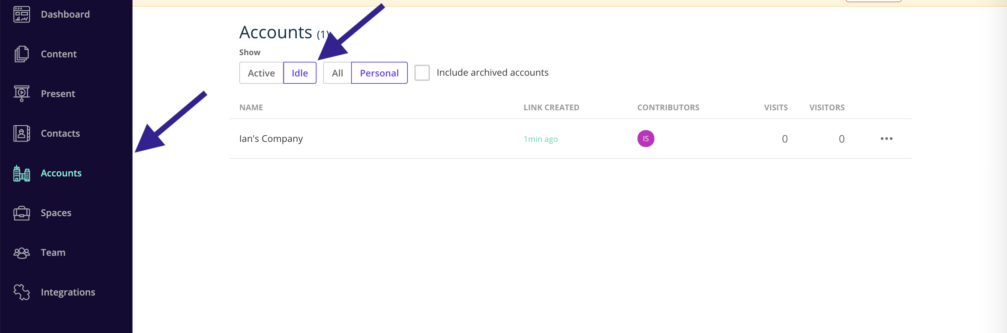Click the Accounts buildings icon

21,173
